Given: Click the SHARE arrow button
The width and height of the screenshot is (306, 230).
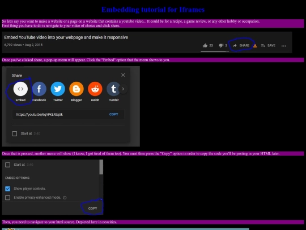Looking at the screenshot, I should (241, 45).
